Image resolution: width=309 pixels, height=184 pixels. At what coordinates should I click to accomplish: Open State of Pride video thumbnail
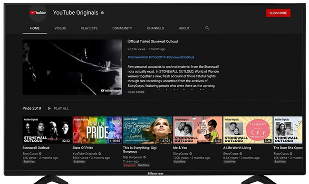[x=97, y=130]
